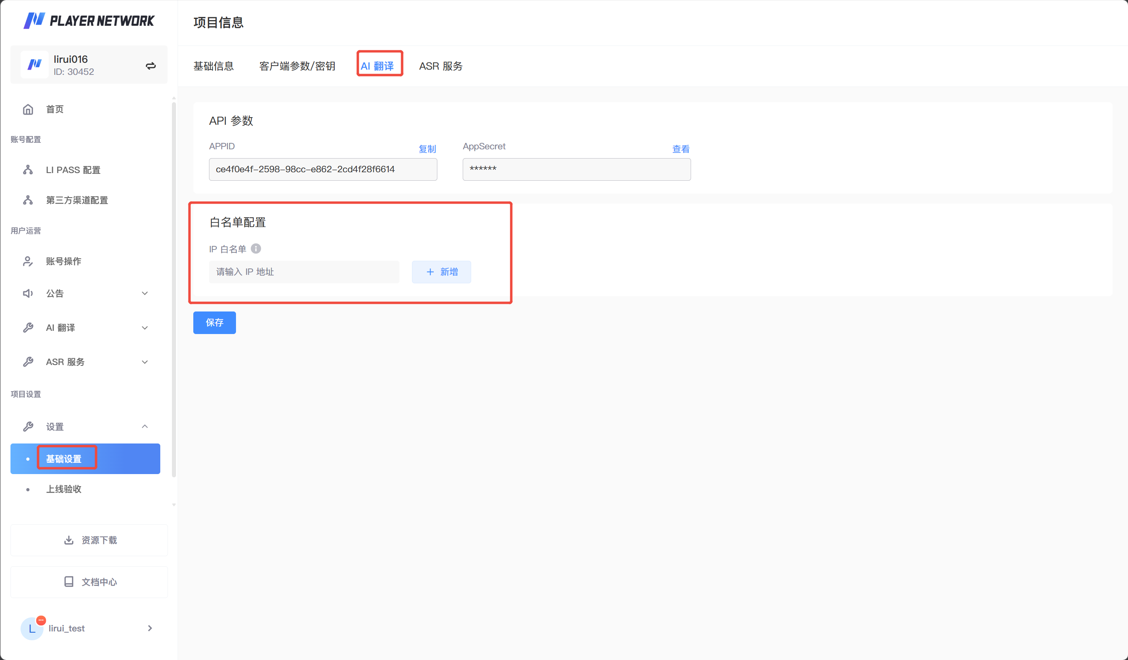Click the 资源下载 button
The height and width of the screenshot is (660, 1128).
point(89,540)
